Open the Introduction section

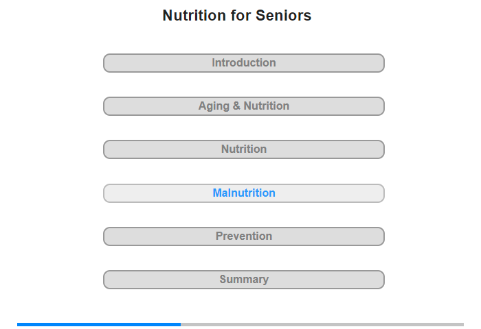click(243, 63)
